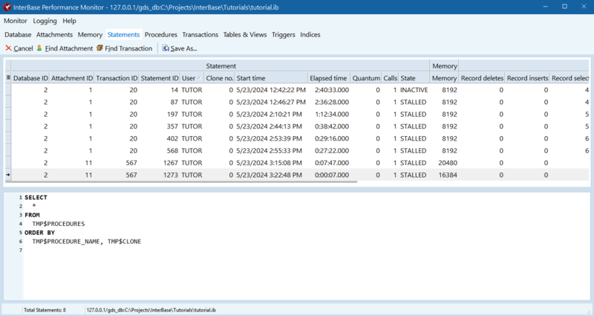Viewport: 594px width, 316px height.
Task: Switch to the Database tab
Action: click(x=18, y=34)
